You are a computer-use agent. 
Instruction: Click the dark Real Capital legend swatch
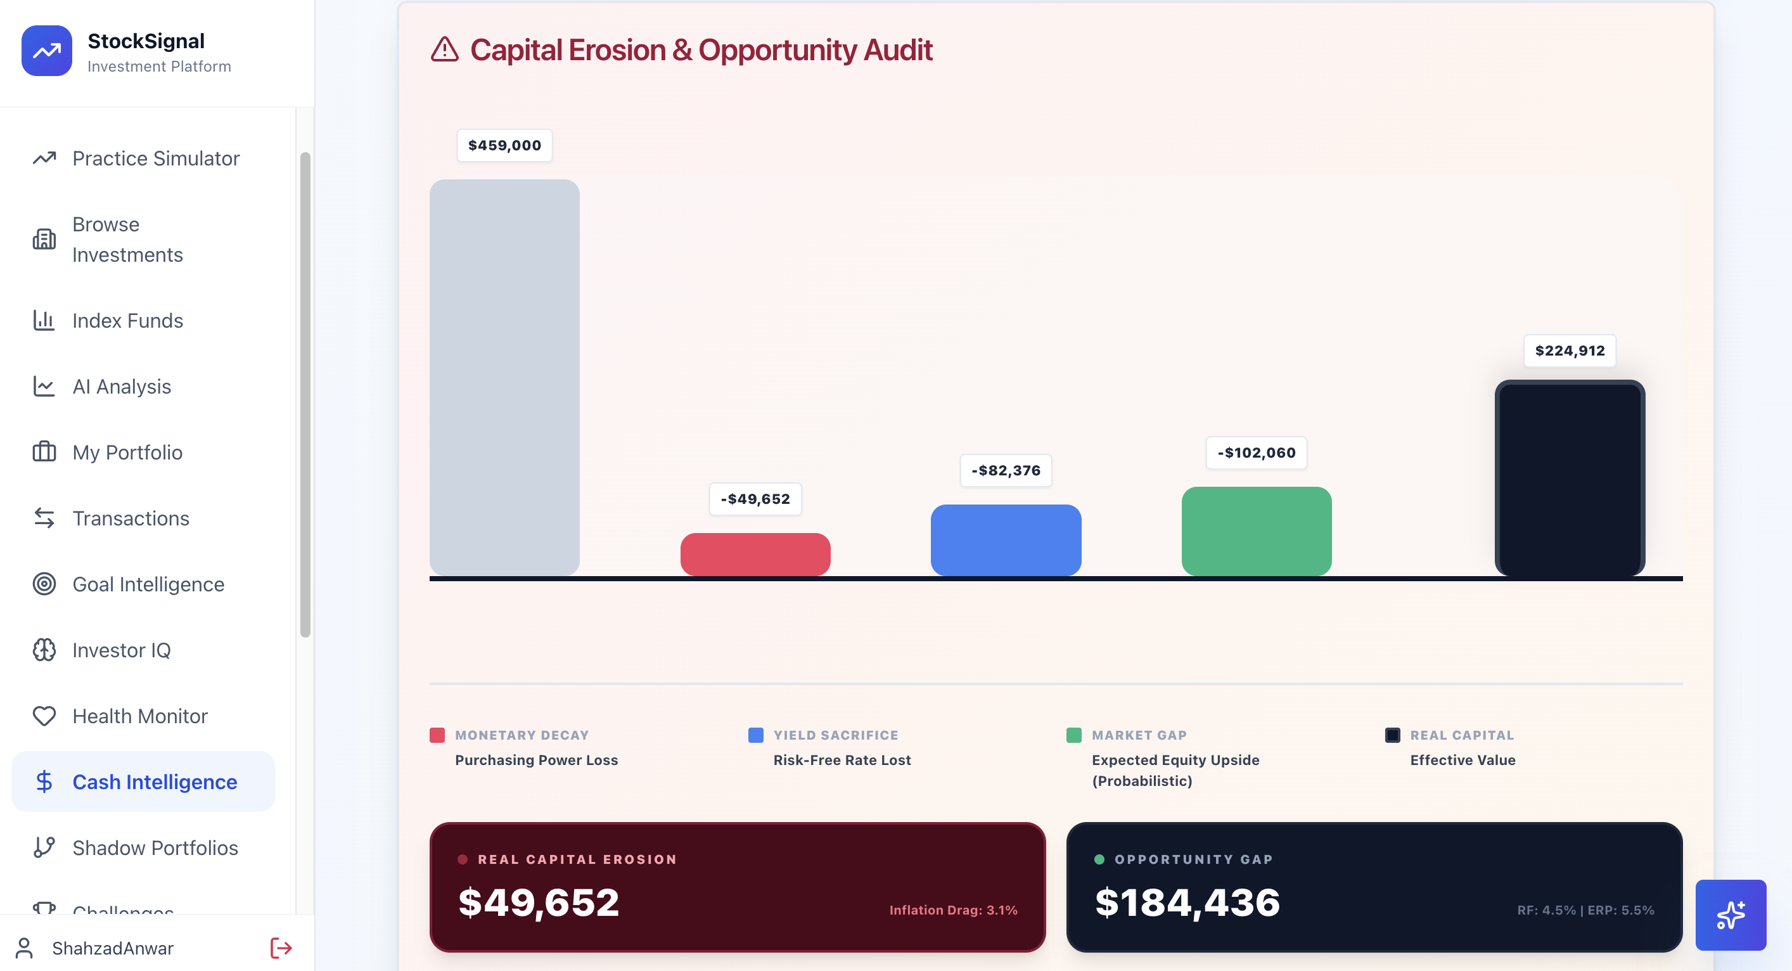pos(1392,735)
